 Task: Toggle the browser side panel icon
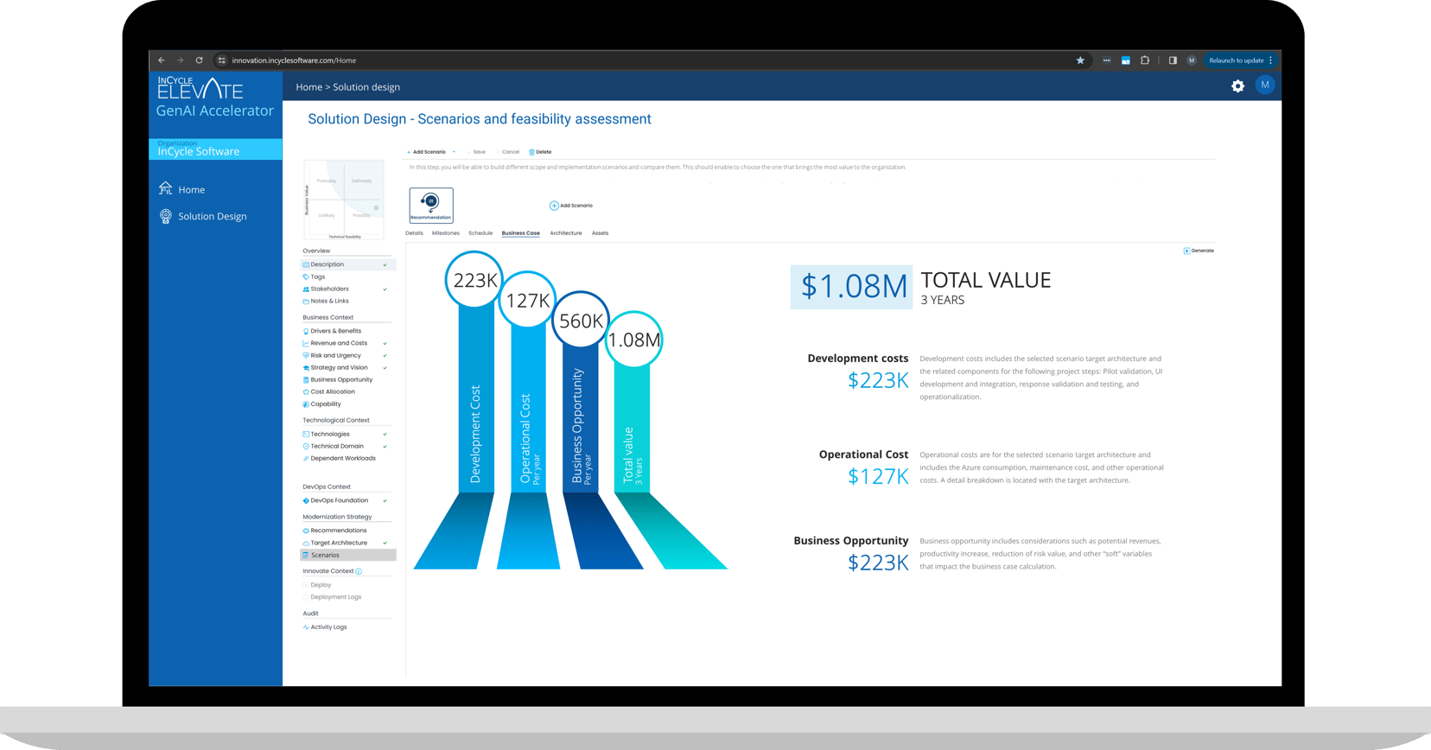pos(1173,60)
